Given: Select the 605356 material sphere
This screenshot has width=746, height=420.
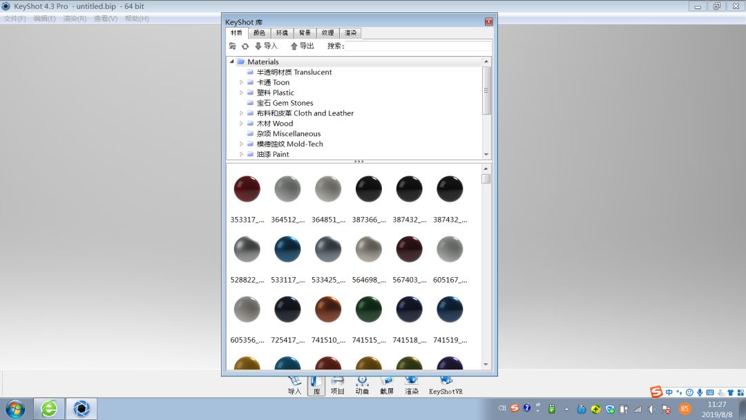Looking at the screenshot, I should [x=247, y=309].
